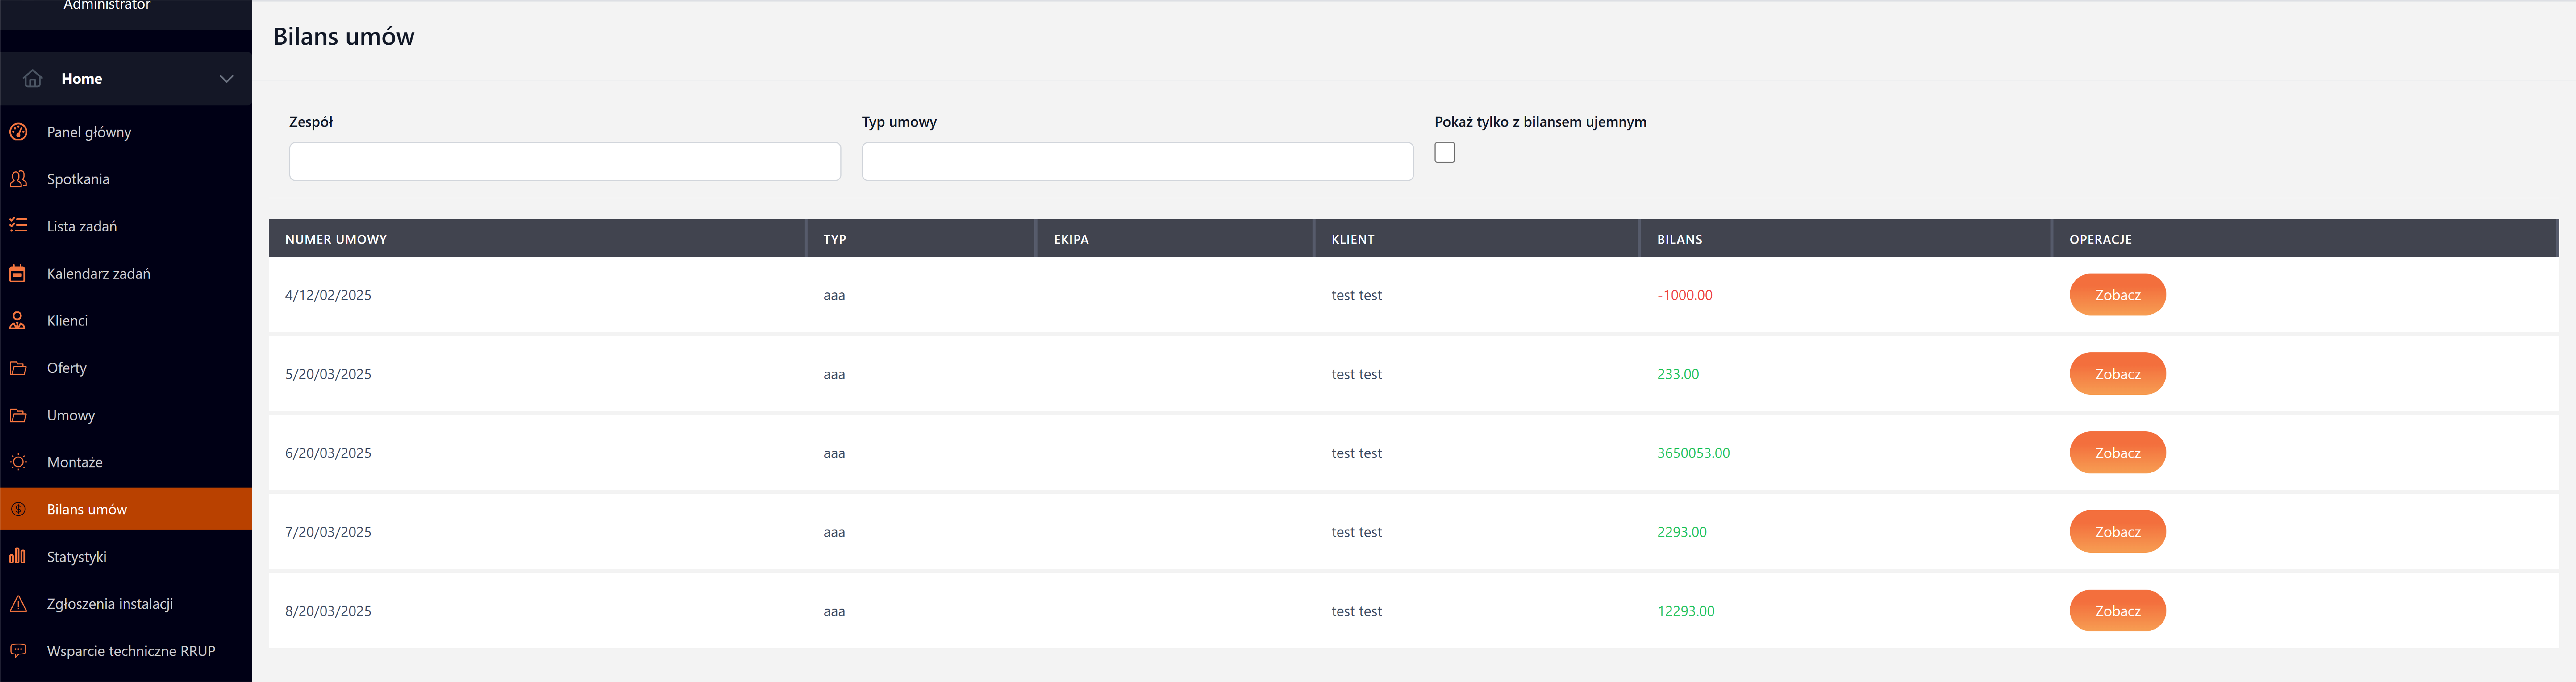Click the Kalendarz zadań calendar icon

(18, 273)
